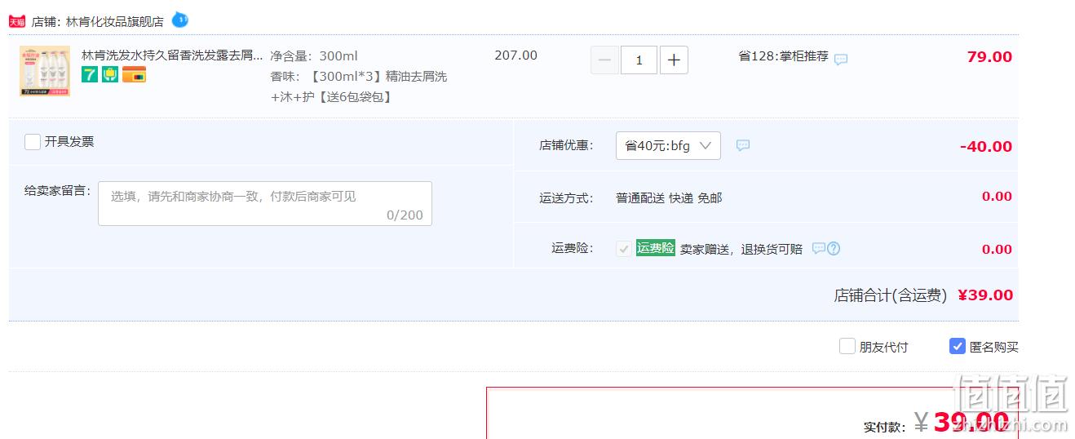Uncheck the 匿名购买 anonymous purchase checkbox
This screenshot has width=1075, height=439.
coord(958,346)
